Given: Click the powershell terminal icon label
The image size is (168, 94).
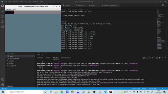Looking at the screenshot, I should [x=147, y=58].
